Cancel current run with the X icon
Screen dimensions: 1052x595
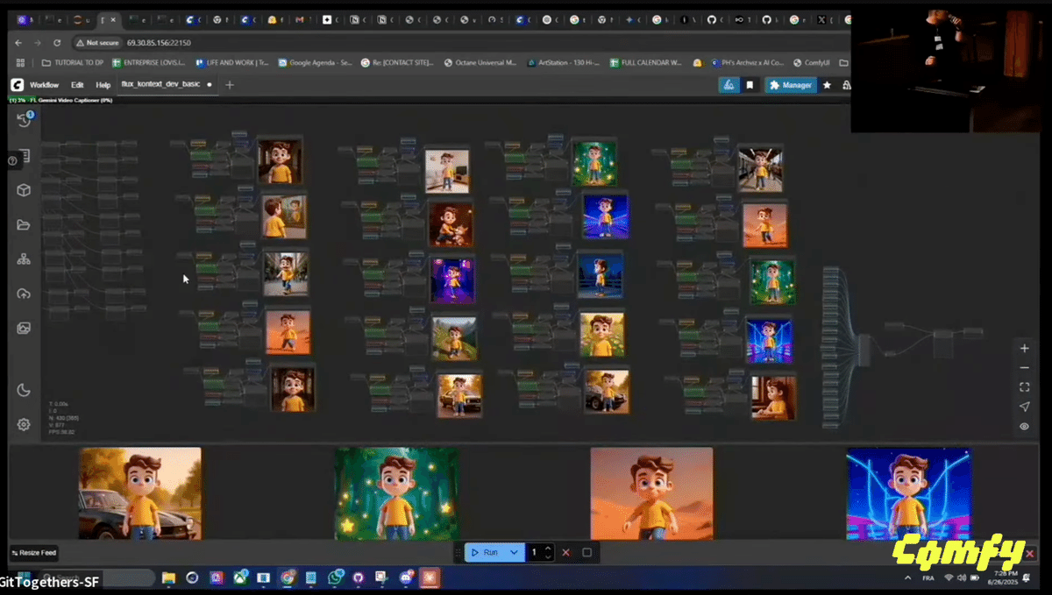565,552
